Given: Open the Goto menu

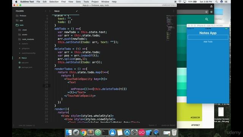Looking at the screenshot, I should click(x=78, y=2).
